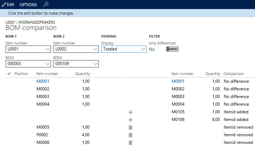Click the Itemid removed text for M0005

[238, 127]
